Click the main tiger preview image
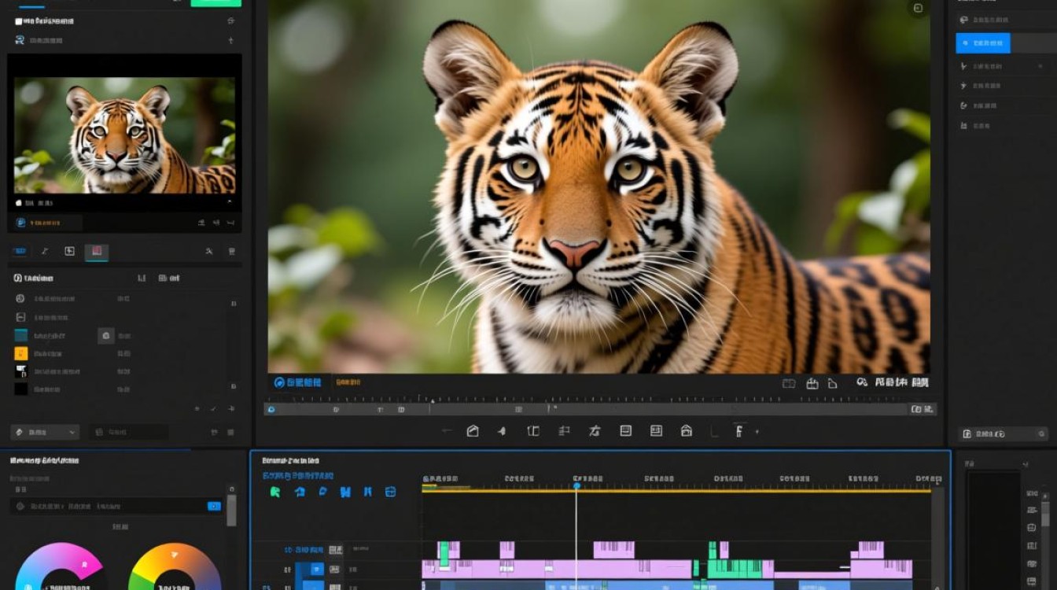Screen dimensions: 1057x590 coord(599,186)
